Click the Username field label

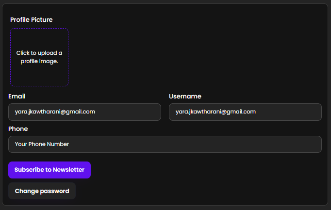click(x=185, y=97)
